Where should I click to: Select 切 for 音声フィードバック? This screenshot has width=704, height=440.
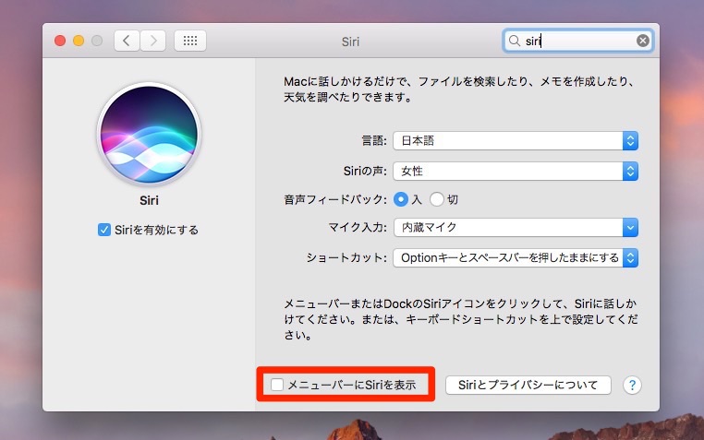click(x=436, y=199)
